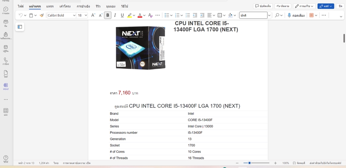Click the Undo arrow icon
346x168 pixels.
[21, 15]
